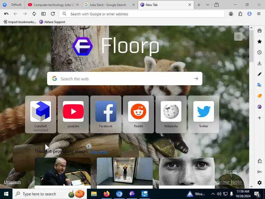Open Ablaze Support bookmark

(x=52, y=22)
